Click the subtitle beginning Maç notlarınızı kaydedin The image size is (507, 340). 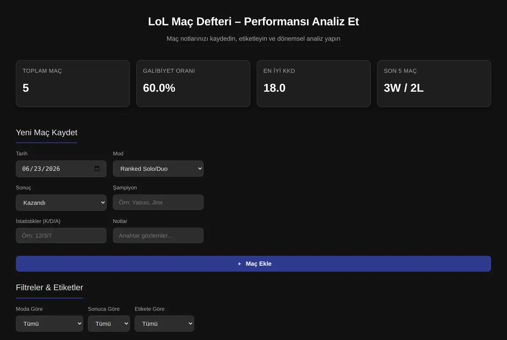253,38
